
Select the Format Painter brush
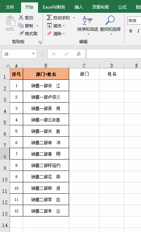(21, 33)
